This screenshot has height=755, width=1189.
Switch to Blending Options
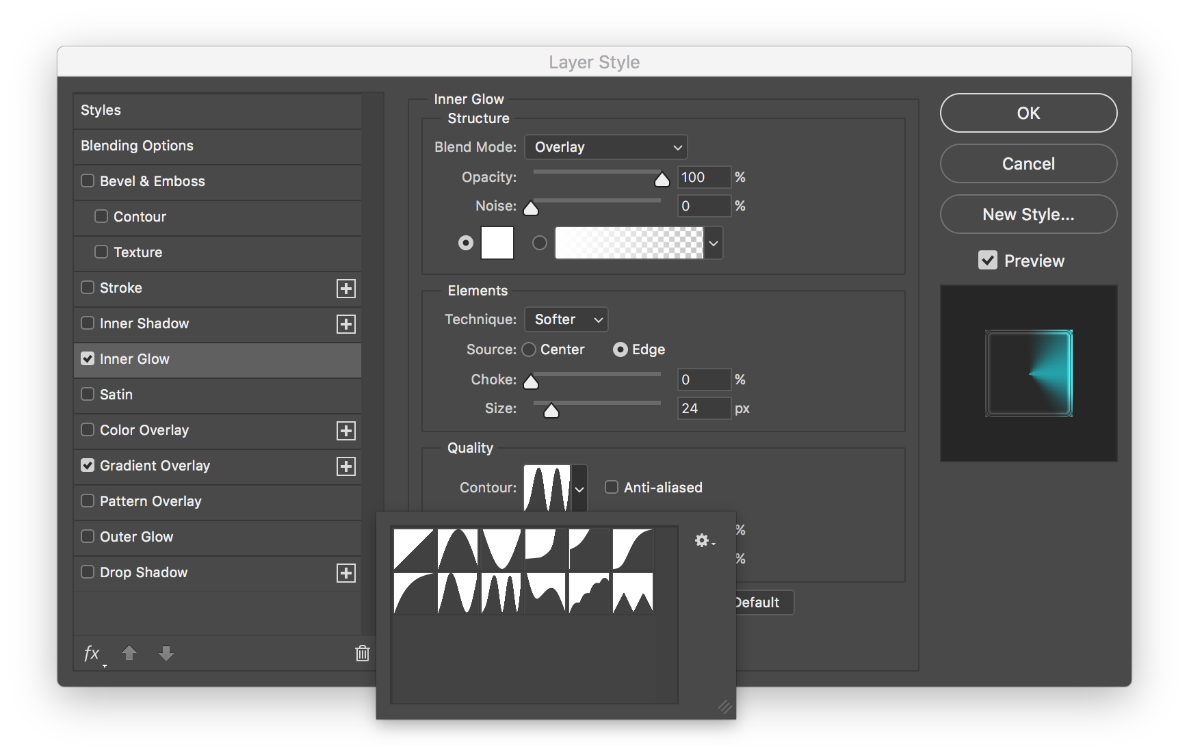pyautogui.click(x=137, y=146)
